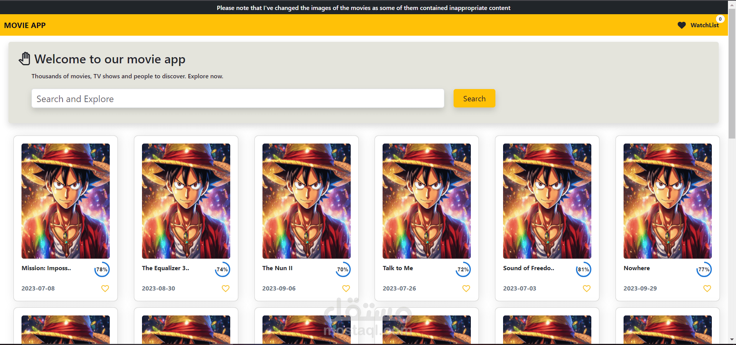Select Nowhere title text

pyautogui.click(x=637, y=268)
